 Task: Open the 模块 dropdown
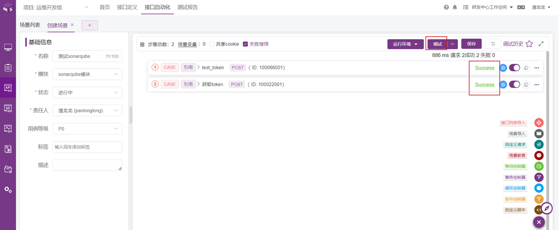point(87,74)
